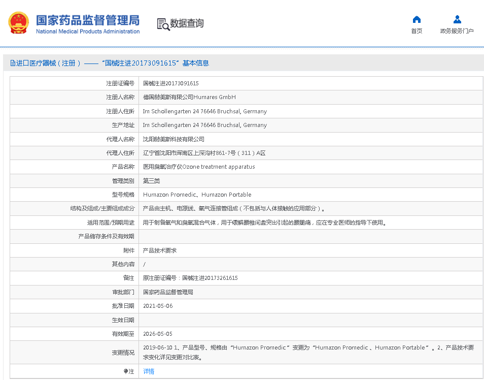Click the 政务服务门户 person icon
This screenshot has width=484, height=380.
point(457,19)
